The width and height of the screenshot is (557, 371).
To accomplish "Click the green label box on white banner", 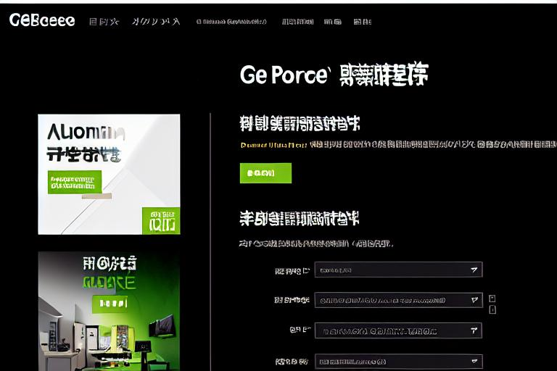I will click(x=75, y=182).
